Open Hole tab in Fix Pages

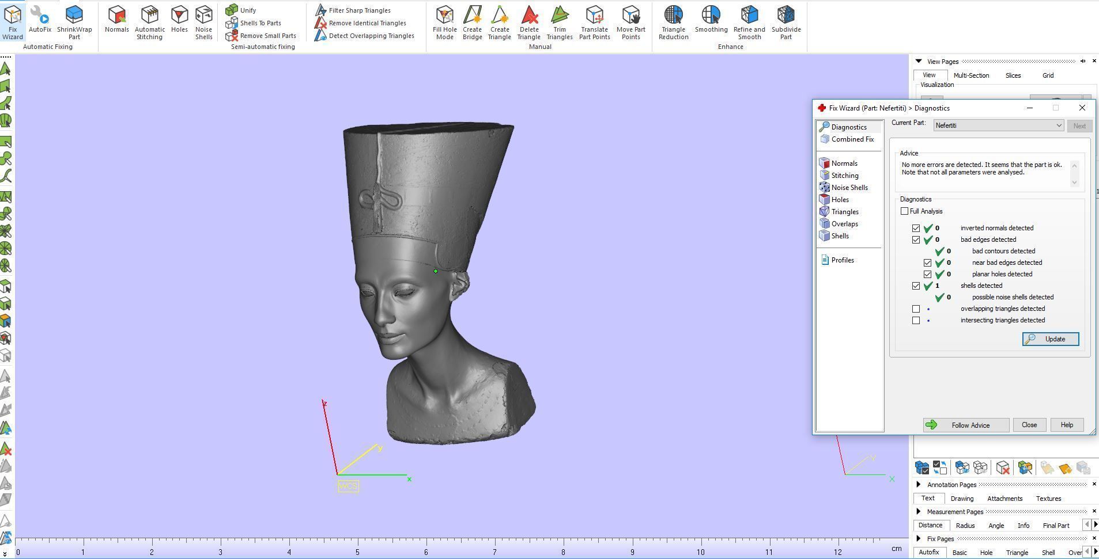(x=986, y=553)
